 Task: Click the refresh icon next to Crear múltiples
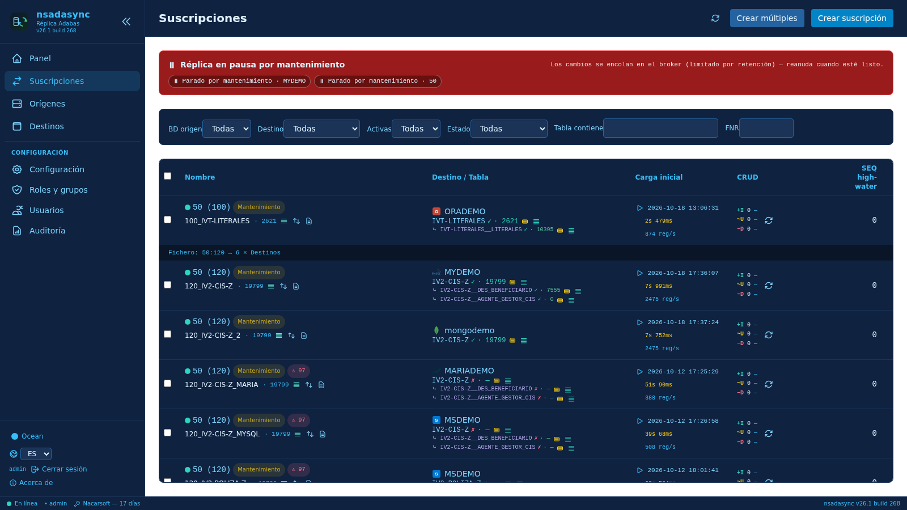click(x=715, y=18)
